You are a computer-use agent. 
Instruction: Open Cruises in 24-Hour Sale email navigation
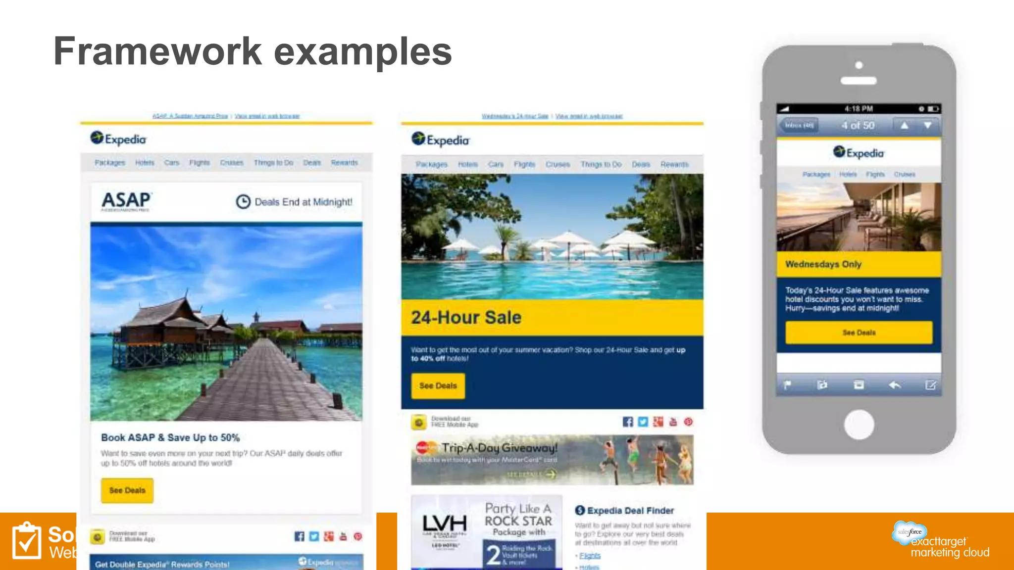558,164
